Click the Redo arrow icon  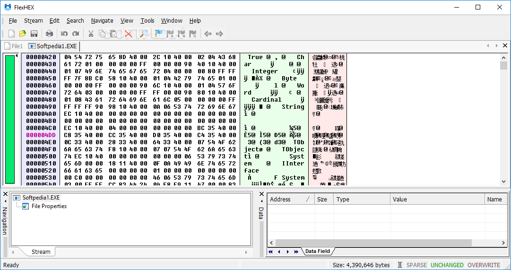click(76, 33)
